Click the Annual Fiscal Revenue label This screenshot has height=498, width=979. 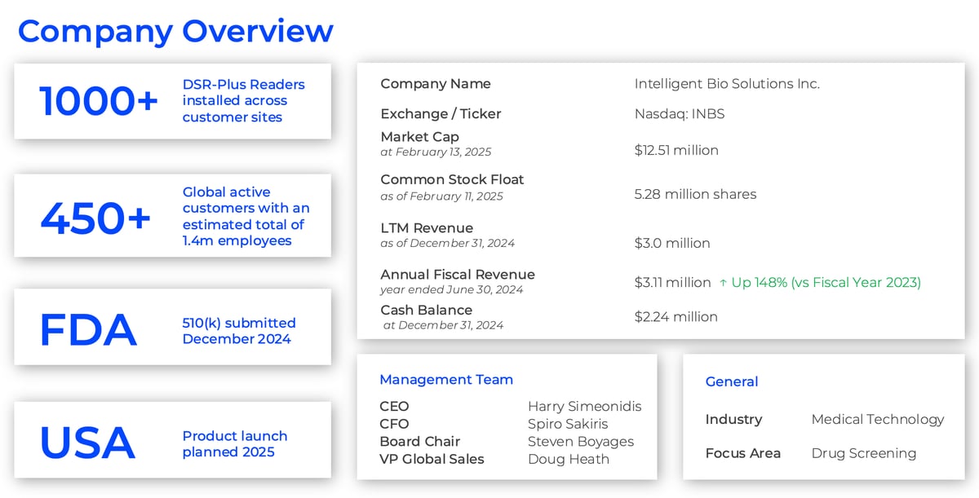click(458, 275)
